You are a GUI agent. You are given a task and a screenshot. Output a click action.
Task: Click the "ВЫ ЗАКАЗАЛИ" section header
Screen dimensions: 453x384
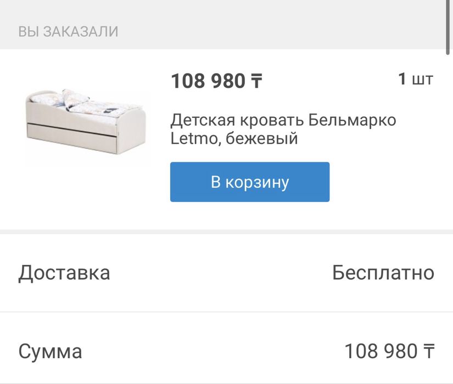click(x=68, y=31)
